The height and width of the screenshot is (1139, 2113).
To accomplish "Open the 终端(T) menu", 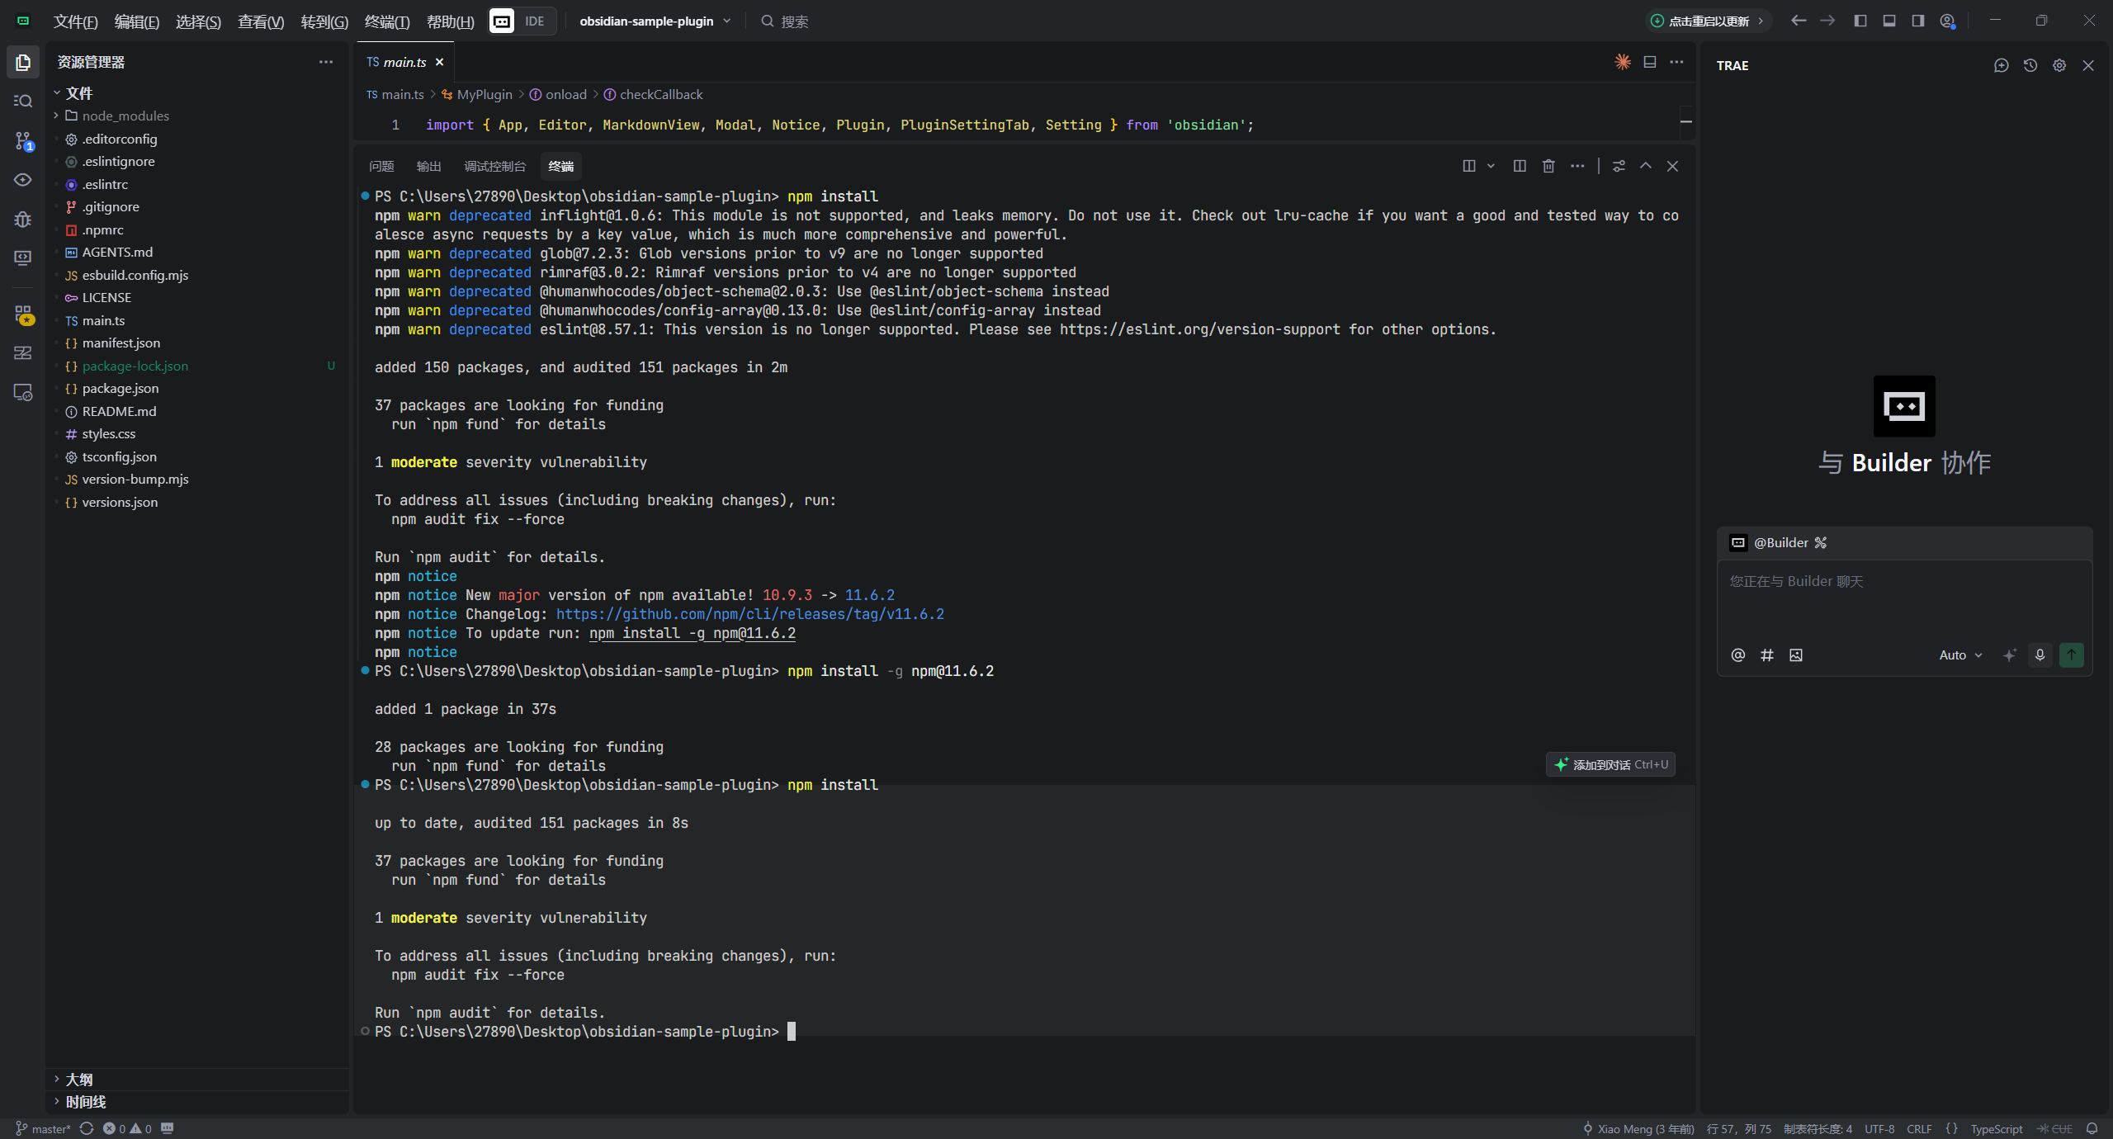I will (386, 21).
